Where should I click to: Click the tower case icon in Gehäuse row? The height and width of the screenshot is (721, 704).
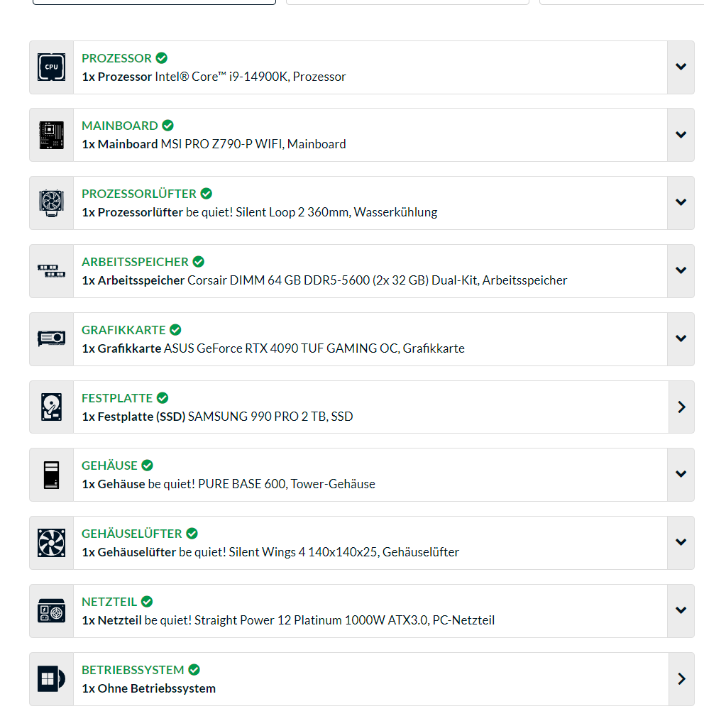click(x=52, y=475)
